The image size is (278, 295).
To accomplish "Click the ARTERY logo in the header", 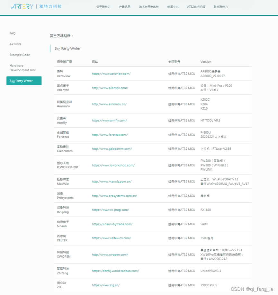I will (36, 6).
